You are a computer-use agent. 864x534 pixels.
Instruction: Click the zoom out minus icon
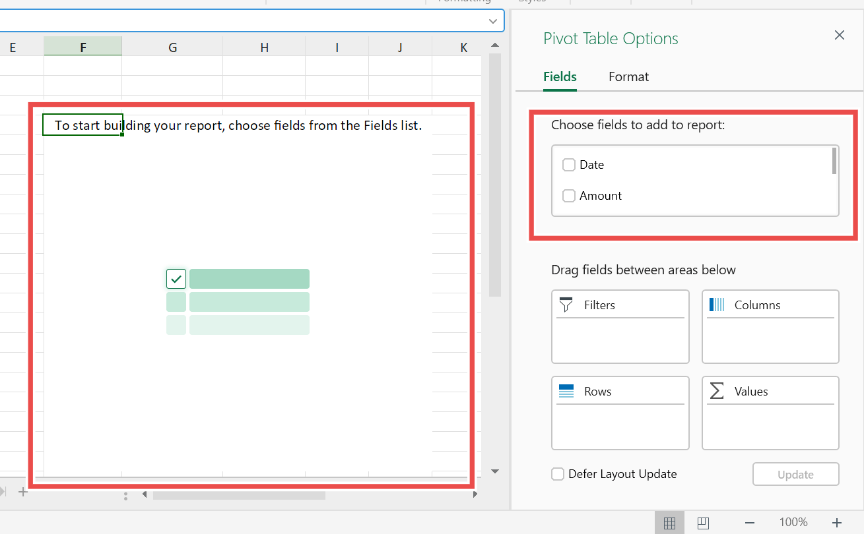pyautogui.click(x=750, y=523)
